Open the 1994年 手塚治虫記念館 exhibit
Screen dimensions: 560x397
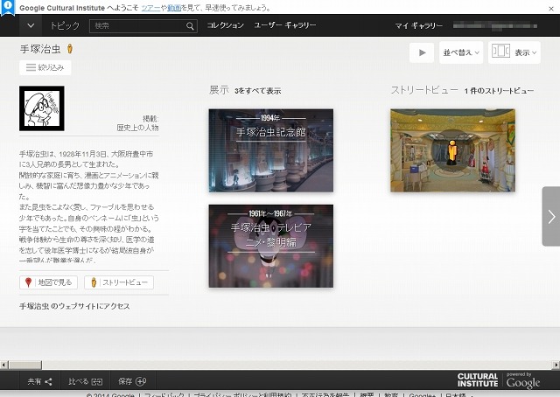pos(271,150)
